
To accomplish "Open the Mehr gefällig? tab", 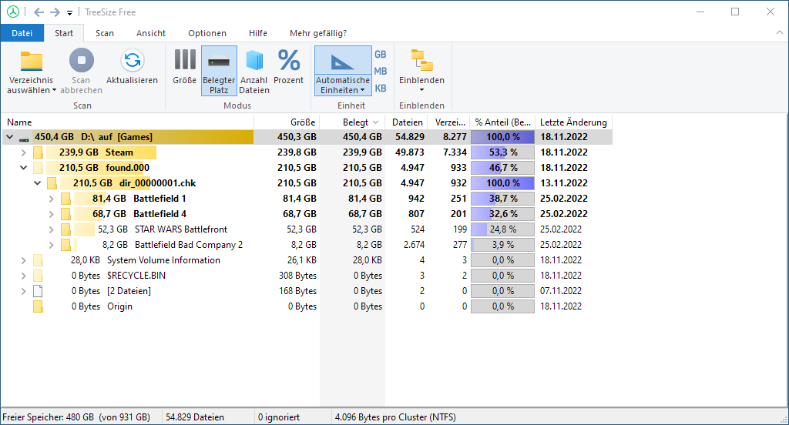I will 318,33.
